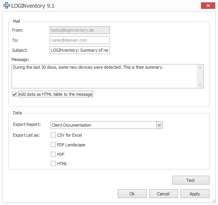Click the LOGINventory logo icon in title bar
The width and height of the screenshot is (218, 205).
click(7, 5)
